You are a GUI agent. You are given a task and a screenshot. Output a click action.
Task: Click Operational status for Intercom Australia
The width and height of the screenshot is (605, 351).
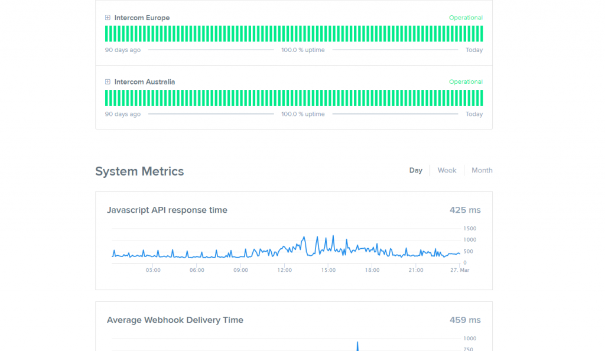[466, 82]
